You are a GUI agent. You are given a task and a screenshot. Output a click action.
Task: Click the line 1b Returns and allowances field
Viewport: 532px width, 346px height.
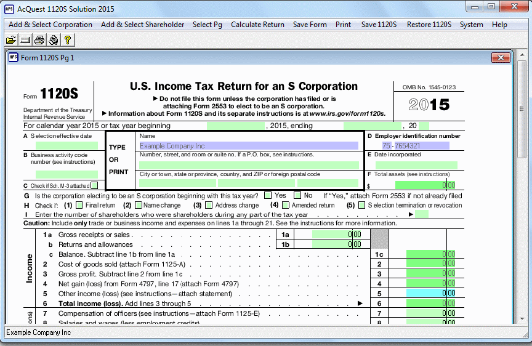point(337,244)
